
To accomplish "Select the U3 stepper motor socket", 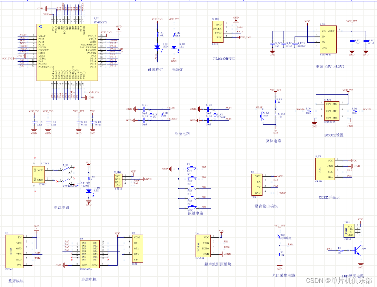I will [x=138, y=248].
